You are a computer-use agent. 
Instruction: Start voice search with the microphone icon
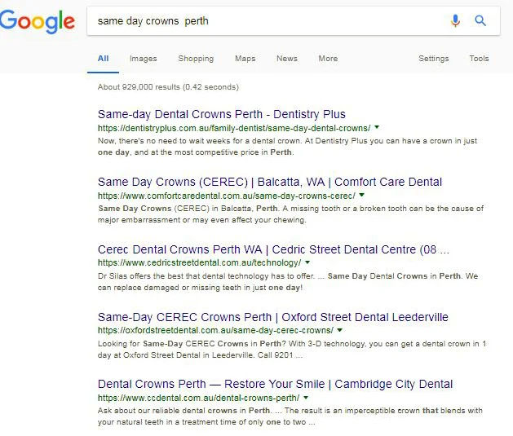click(x=455, y=20)
